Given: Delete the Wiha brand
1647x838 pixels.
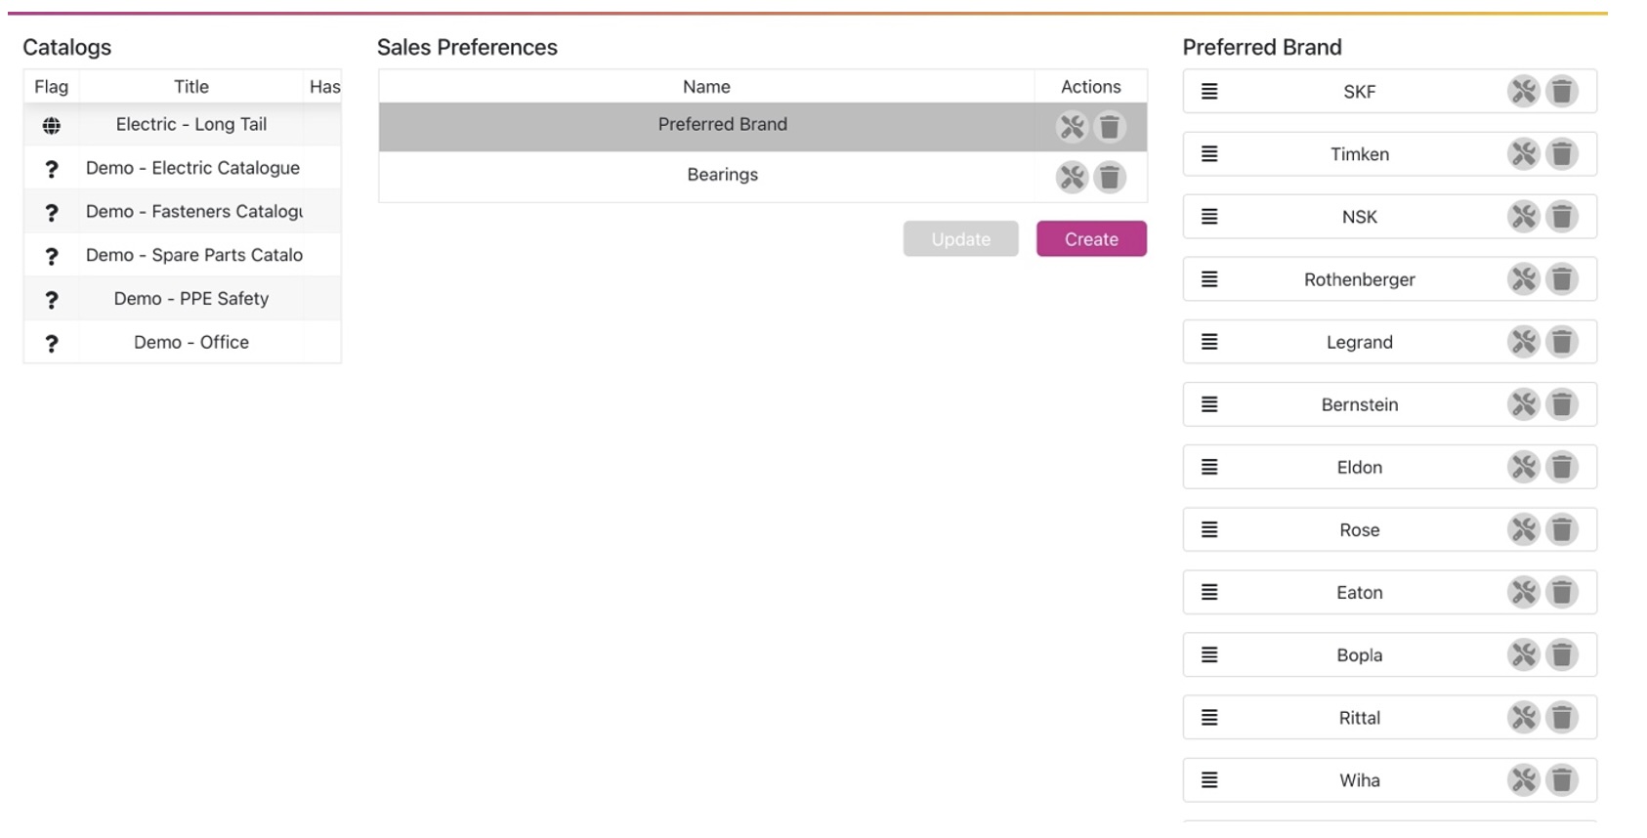Looking at the screenshot, I should click(1562, 779).
